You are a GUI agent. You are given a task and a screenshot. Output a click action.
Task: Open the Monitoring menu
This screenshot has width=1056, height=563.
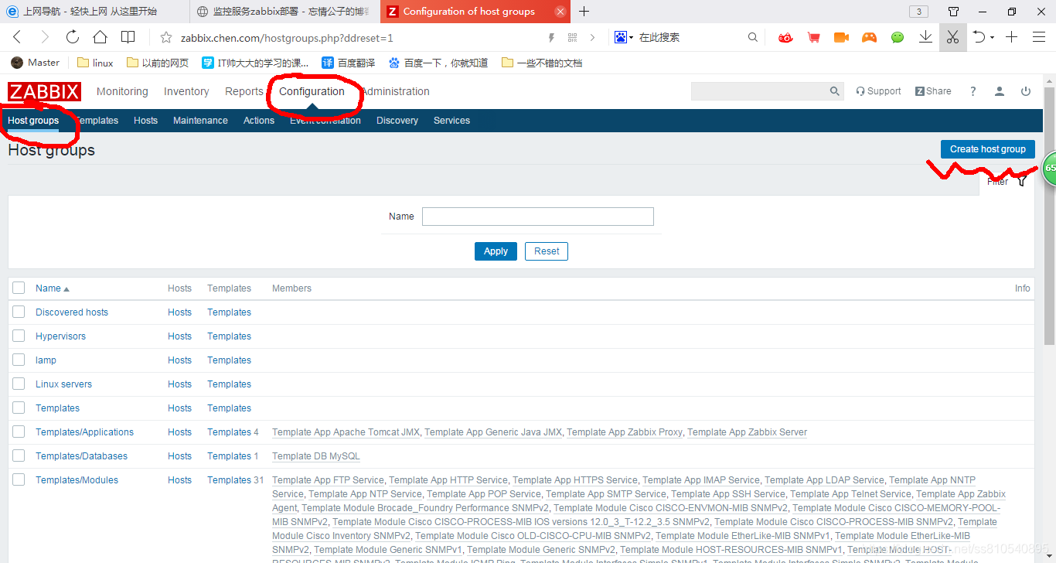122,91
